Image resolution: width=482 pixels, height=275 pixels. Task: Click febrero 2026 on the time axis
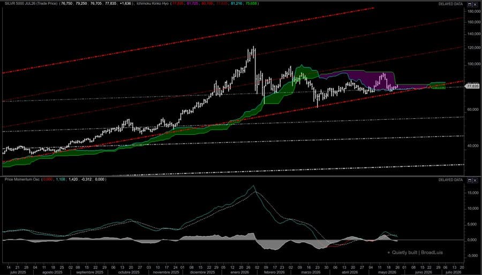[274, 272]
